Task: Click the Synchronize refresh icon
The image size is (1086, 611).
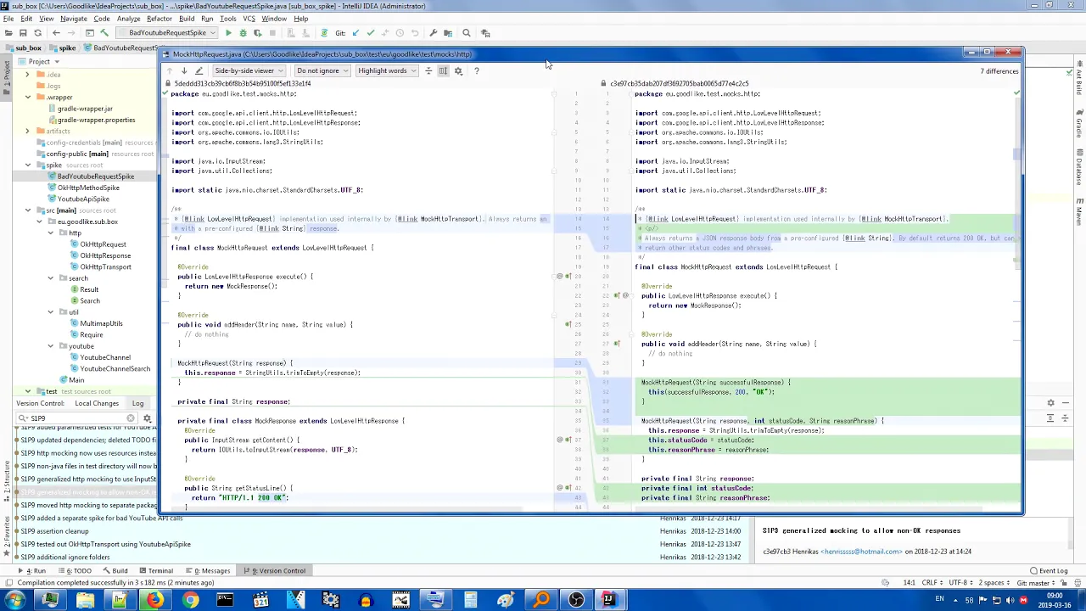Action: coord(37,33)
